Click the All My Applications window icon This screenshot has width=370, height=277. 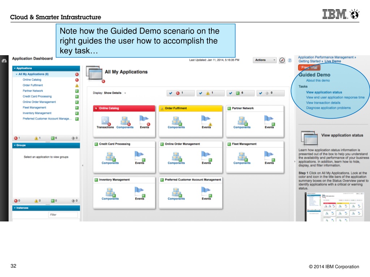click(x=95, y=74)
